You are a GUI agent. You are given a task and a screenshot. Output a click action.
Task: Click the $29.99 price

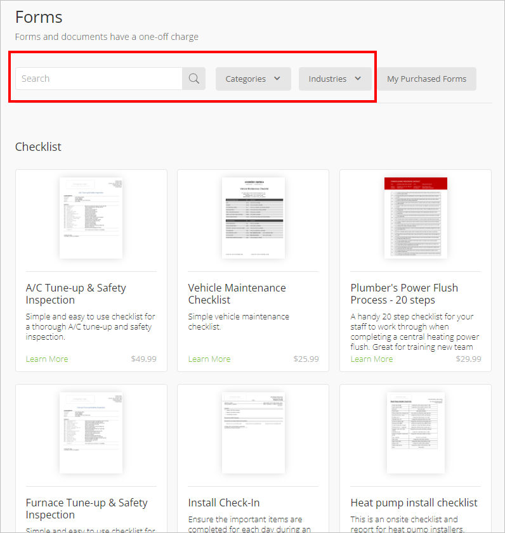pos(468,359)
